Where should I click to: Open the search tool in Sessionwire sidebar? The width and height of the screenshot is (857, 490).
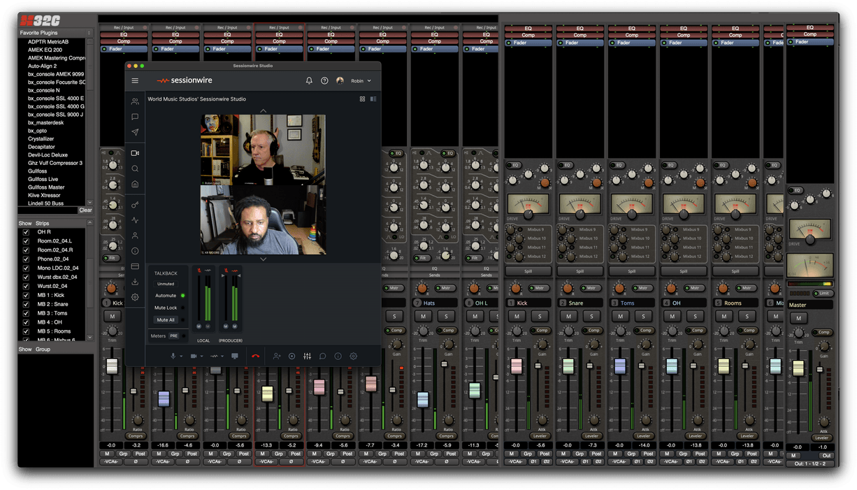[x=135, y=168]
